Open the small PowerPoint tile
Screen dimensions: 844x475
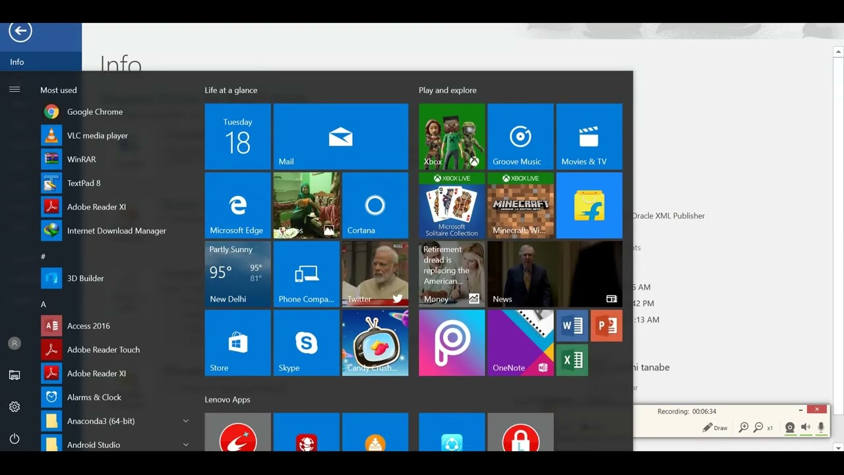[x=606, y=326]
